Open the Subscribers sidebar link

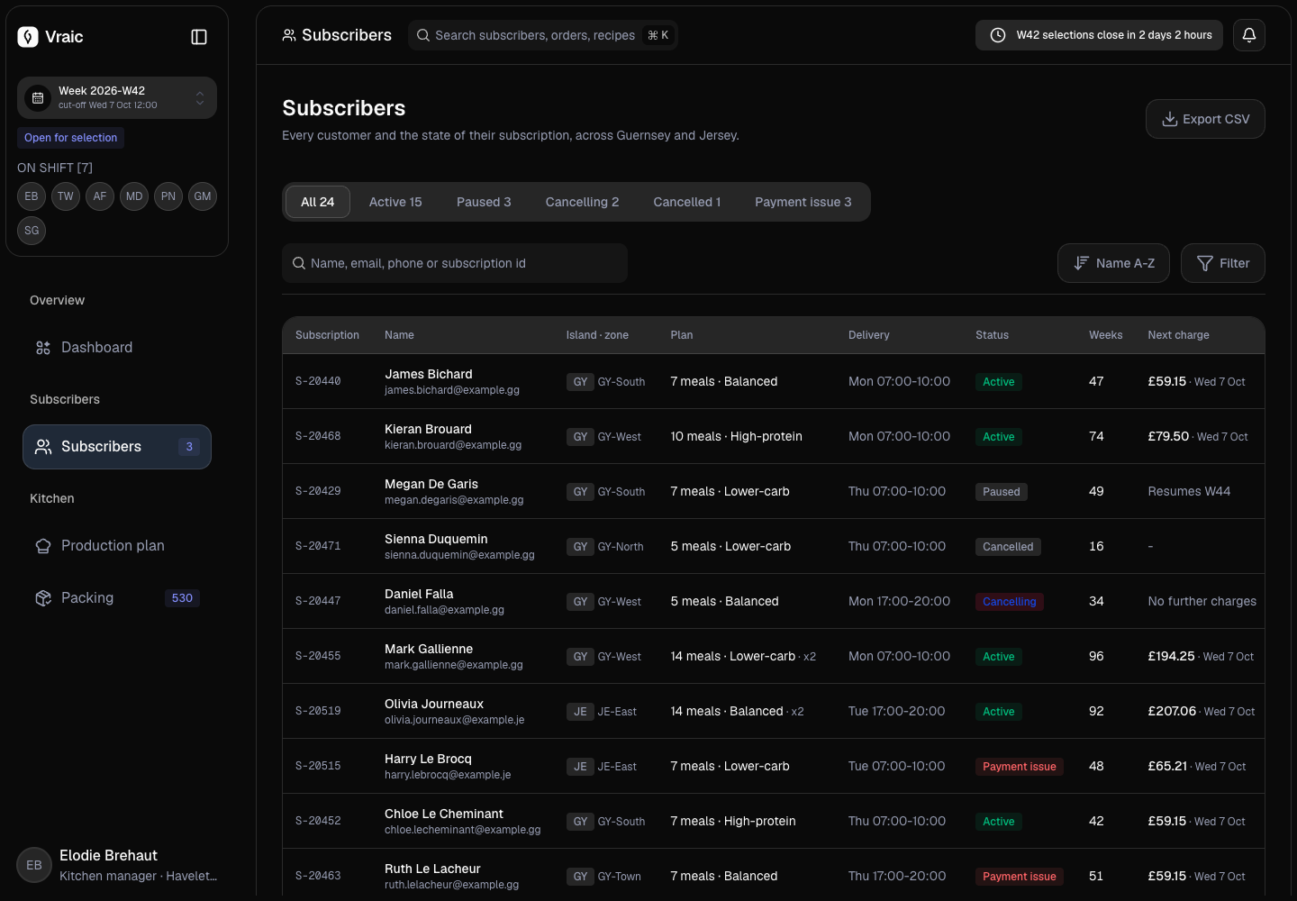coord(117,447)
